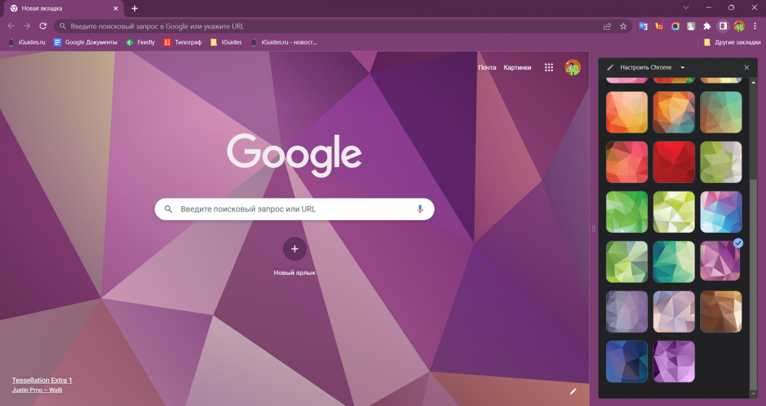Open the Картинки link
Screen dimensions: 766x406
coord(517,67)
